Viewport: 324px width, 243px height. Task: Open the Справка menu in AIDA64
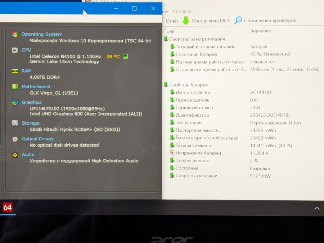pyautogui.click(x=182, y=11)
